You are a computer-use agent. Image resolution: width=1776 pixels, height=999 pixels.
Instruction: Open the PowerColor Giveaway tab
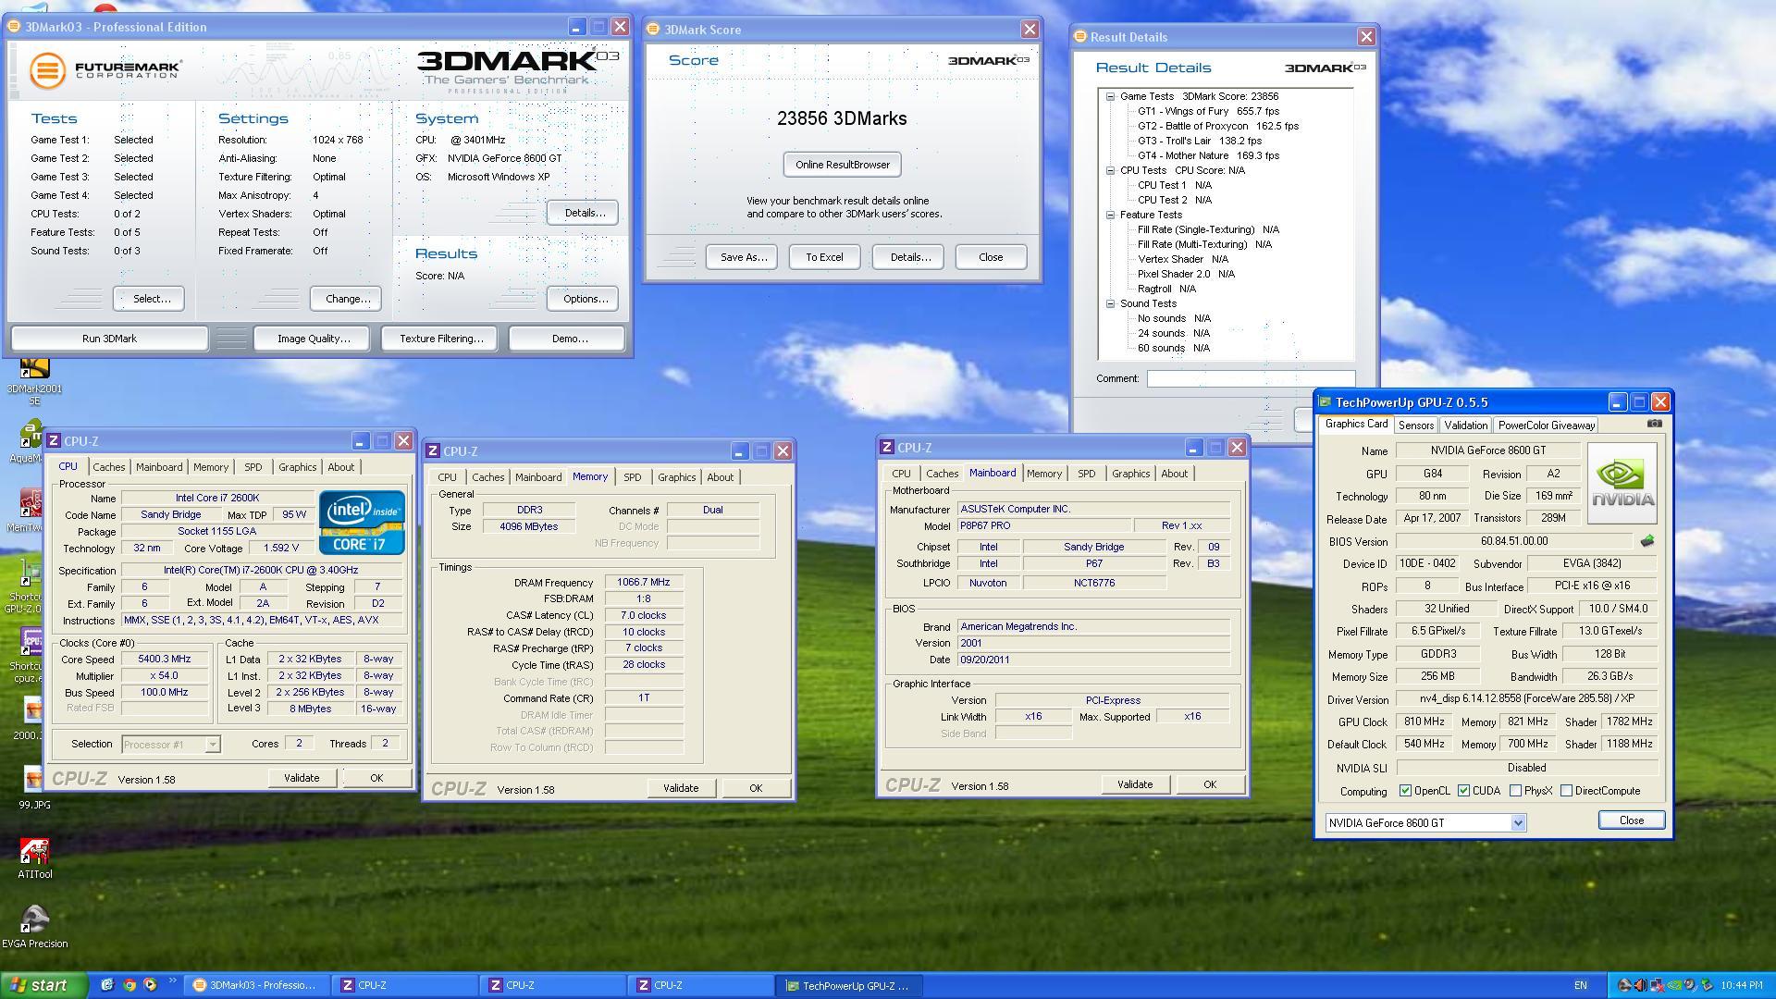point(1546,425)
